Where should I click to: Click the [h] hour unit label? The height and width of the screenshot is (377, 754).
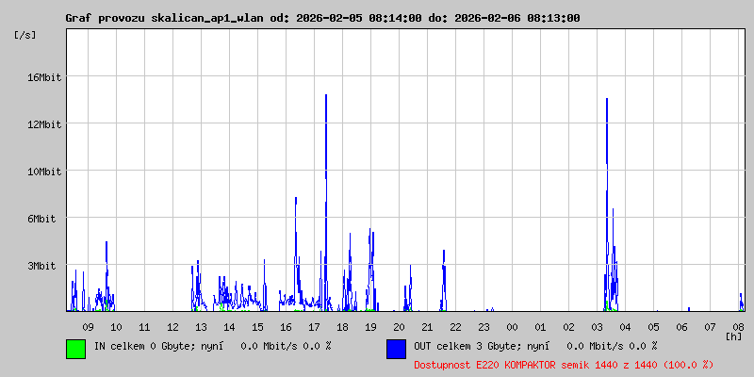tap(734, 336)
